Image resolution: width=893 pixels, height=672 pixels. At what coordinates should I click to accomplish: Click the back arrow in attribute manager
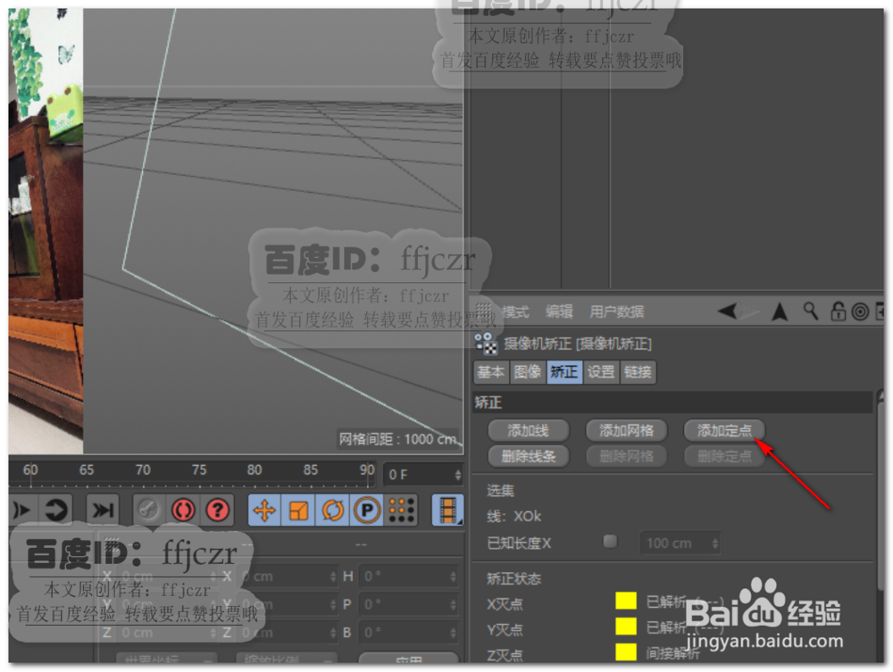point(727,311)
